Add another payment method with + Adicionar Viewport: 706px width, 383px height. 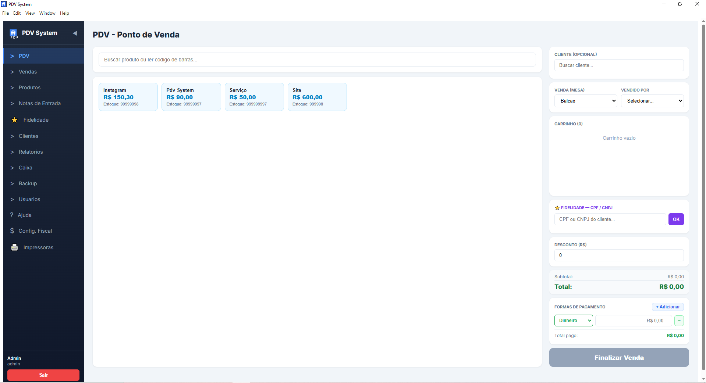coord(667,307)
